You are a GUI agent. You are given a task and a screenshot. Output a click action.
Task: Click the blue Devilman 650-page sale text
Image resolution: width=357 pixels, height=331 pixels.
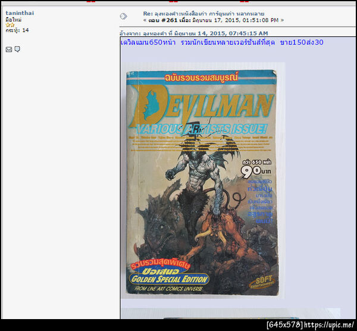222,42
